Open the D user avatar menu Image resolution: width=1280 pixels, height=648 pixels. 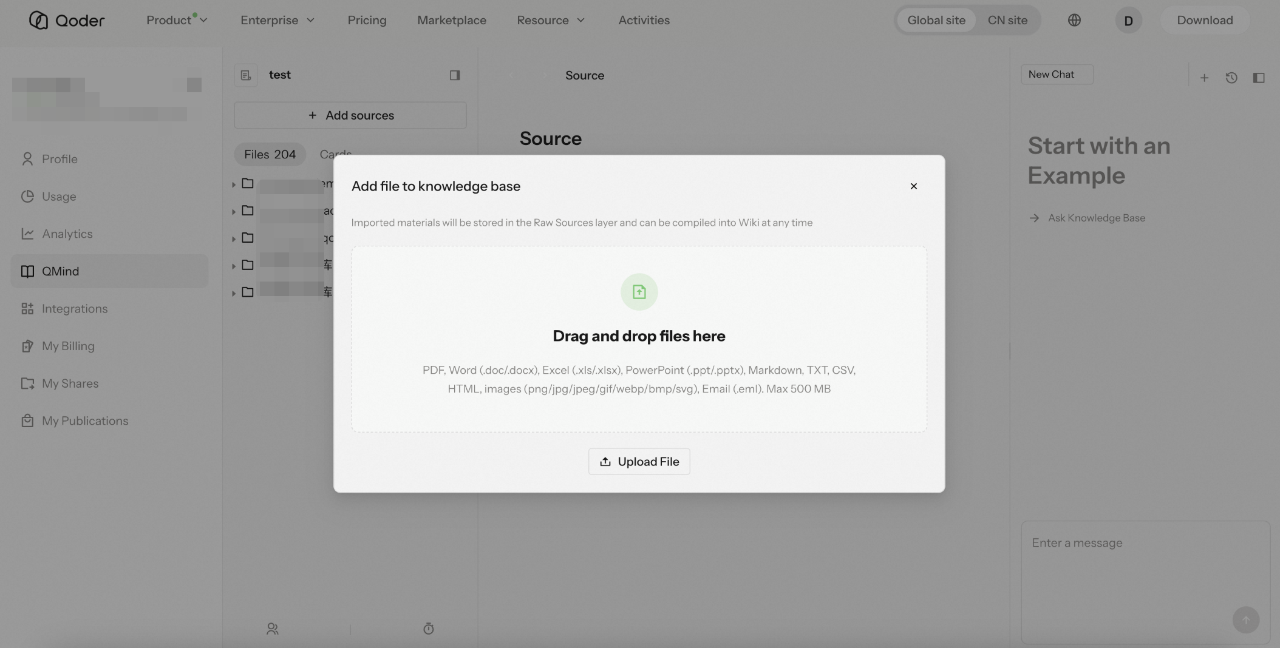click(1128, 20)
